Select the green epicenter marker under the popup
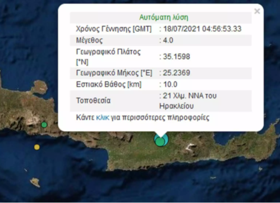Viewport: 280px width, 203px height. [x=160, y=141]
